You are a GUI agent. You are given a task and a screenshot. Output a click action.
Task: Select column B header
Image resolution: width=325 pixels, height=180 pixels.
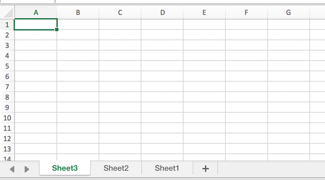pyautogui.click(x=78, y=13)
